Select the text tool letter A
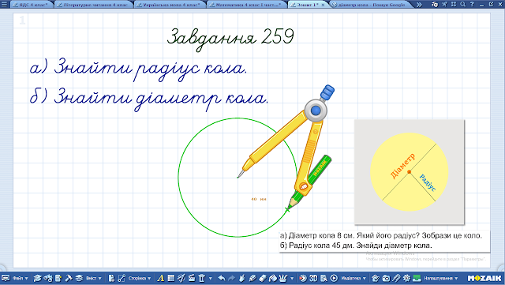Viewport: 505px width, 285px height. pyautogui.click(x=160, y=278)
